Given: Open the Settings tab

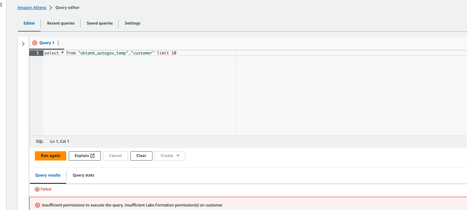Looking at the screenshot, I should pyautogui.click(x=133, y=23).
